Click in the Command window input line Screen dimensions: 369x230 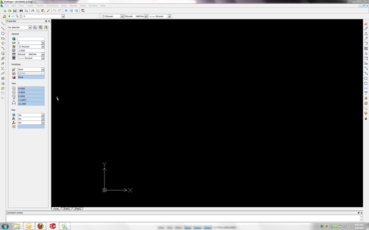(x=183, y=218)
